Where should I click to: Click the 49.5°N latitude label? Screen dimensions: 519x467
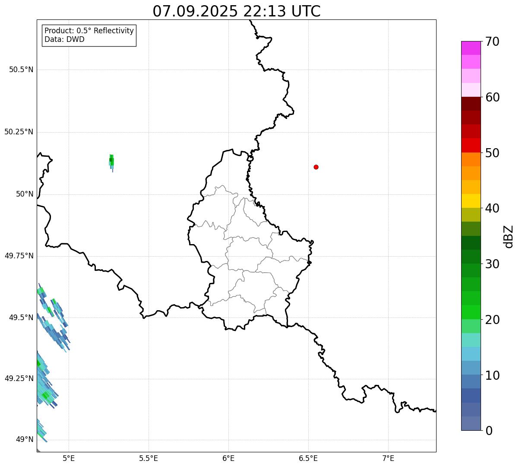coord(21,318)
